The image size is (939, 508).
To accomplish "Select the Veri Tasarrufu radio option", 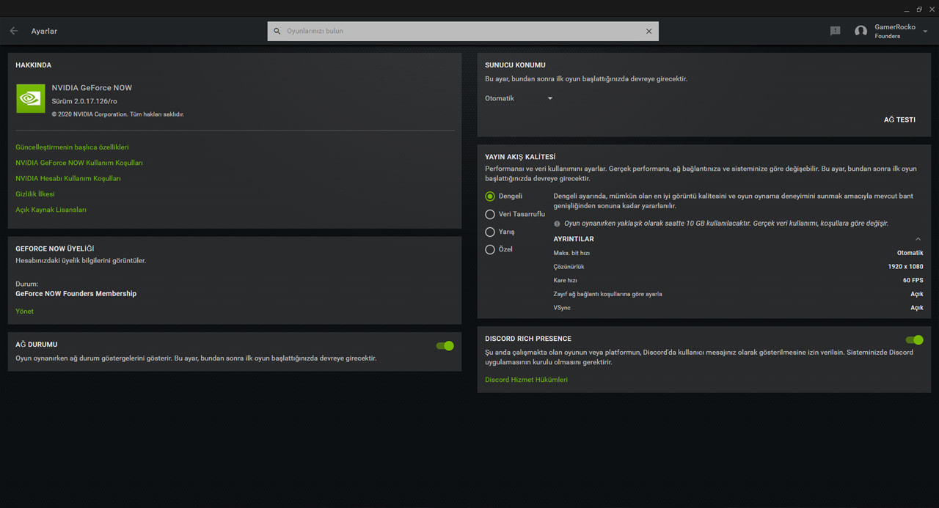I will 490,214.
